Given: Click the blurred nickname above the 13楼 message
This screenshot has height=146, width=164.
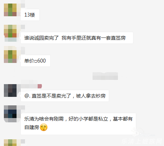Looking at the screenshot, I should [23, 6].
